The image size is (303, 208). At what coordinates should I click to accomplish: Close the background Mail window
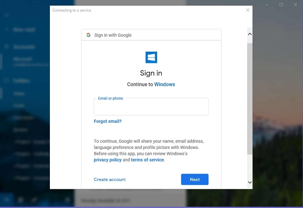click(x=296, y=5)
